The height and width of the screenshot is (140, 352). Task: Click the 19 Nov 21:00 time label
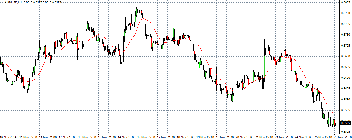point(226,137)
